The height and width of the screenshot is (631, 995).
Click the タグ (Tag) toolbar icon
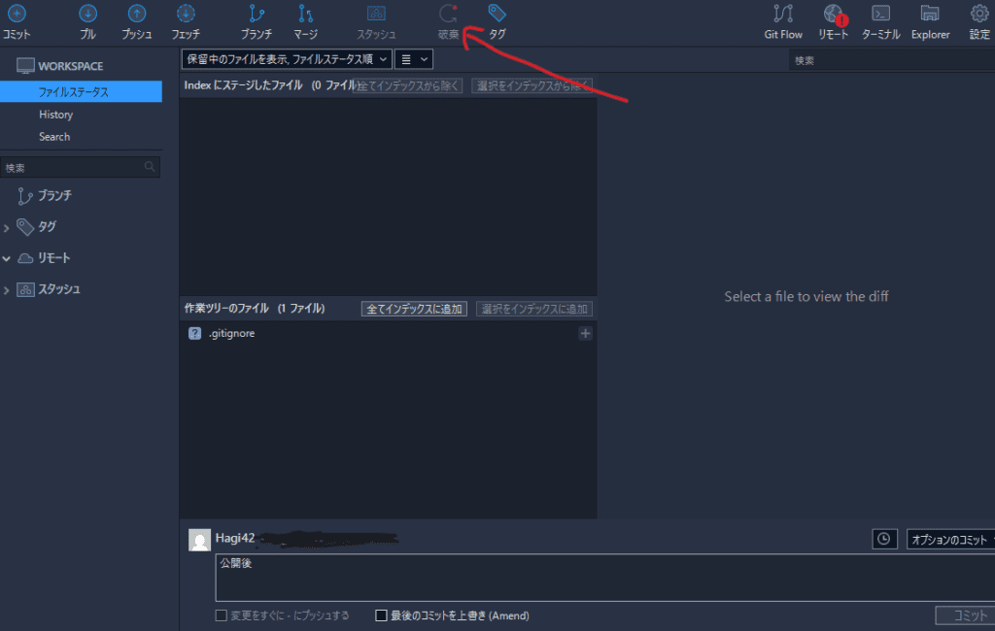(x=497, y=15)
